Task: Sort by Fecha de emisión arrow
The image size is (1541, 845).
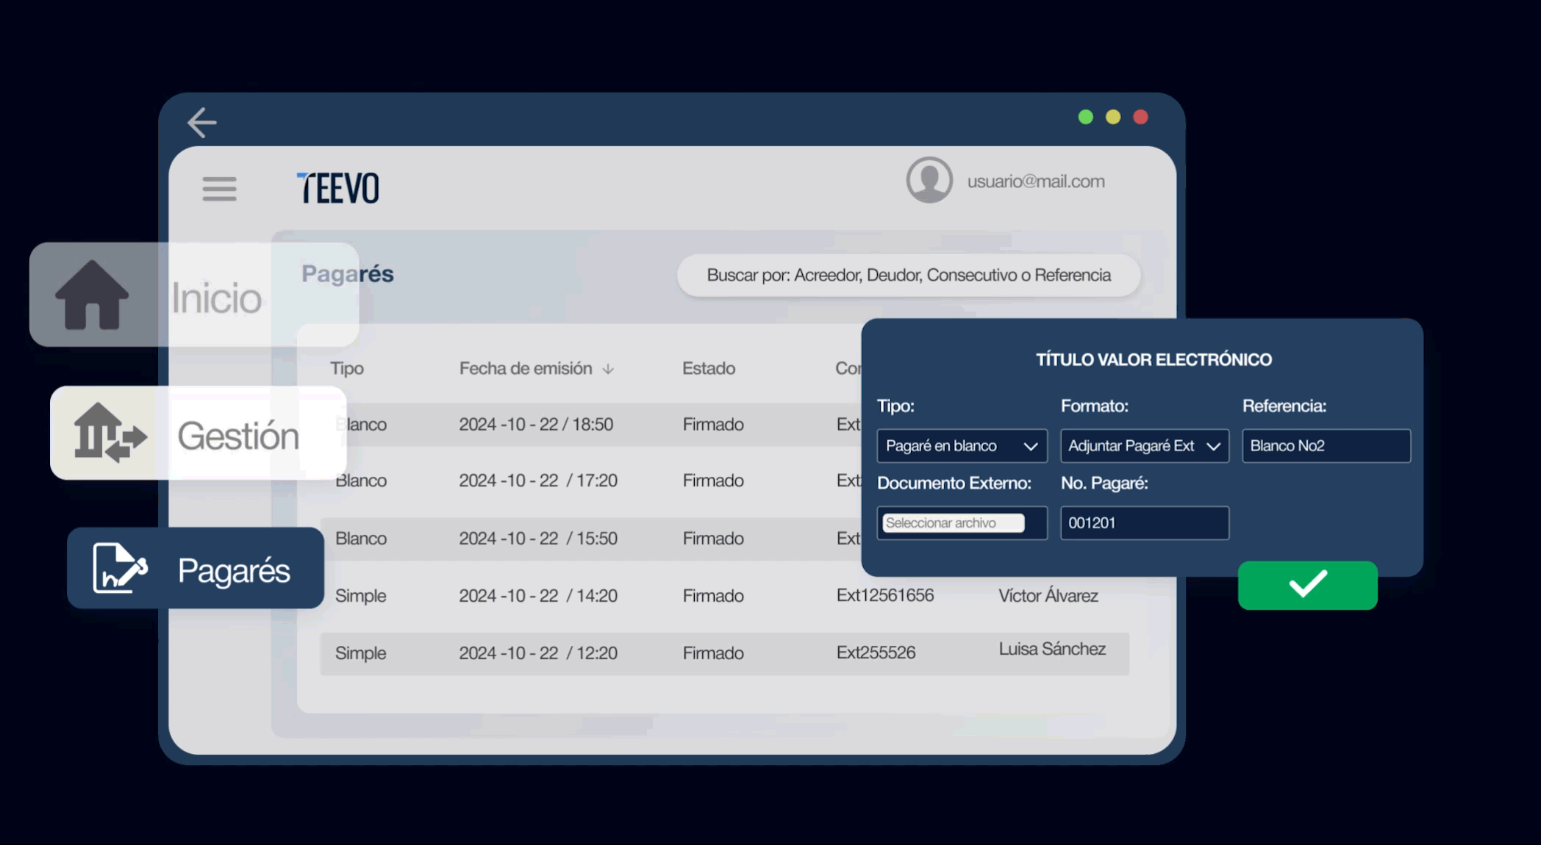Action: (x=608, y=369)
